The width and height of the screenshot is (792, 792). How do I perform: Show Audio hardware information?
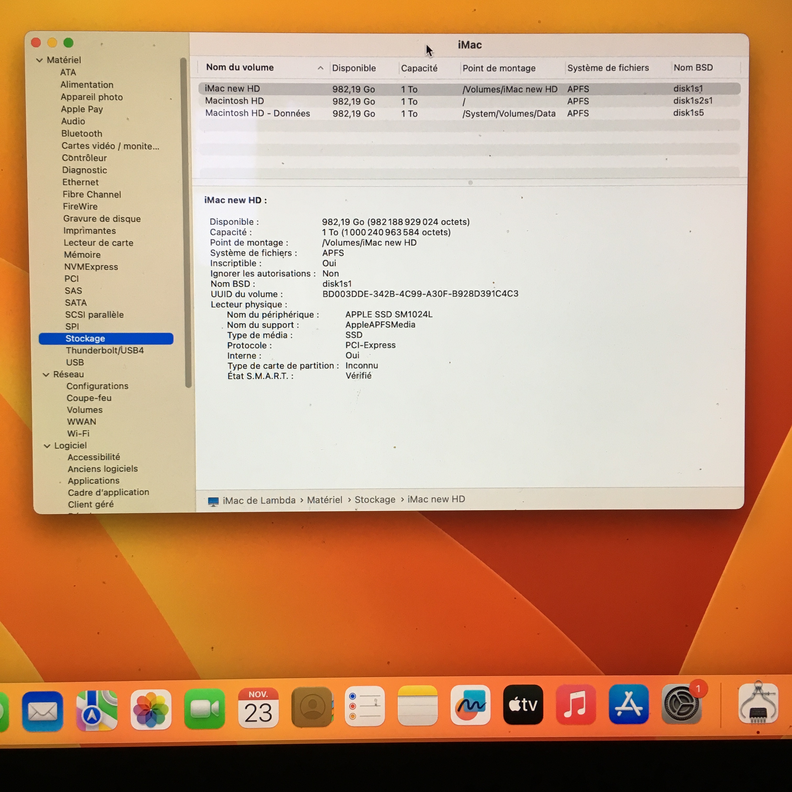pos(73,121)
